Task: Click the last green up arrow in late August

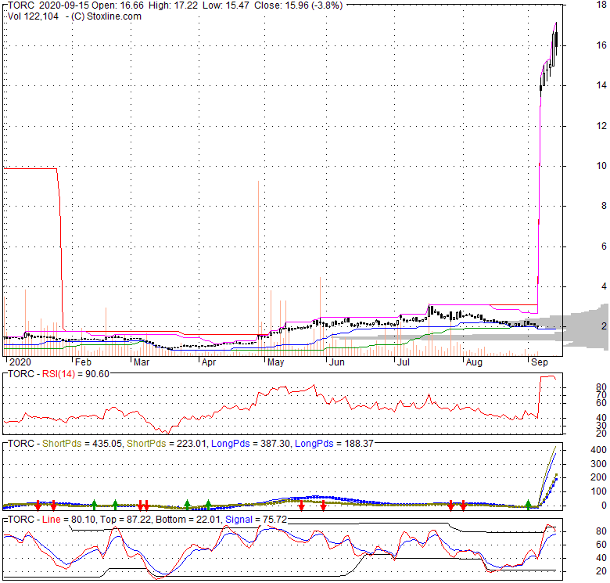Action: tap(528, 505)
